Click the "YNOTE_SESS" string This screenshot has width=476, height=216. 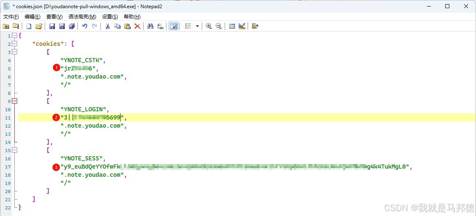tap(82, 158)
